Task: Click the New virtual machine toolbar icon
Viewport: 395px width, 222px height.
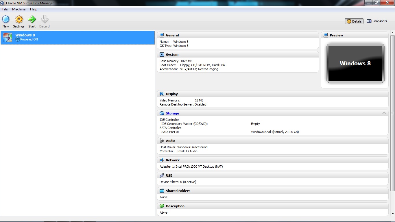Action: 6,19
